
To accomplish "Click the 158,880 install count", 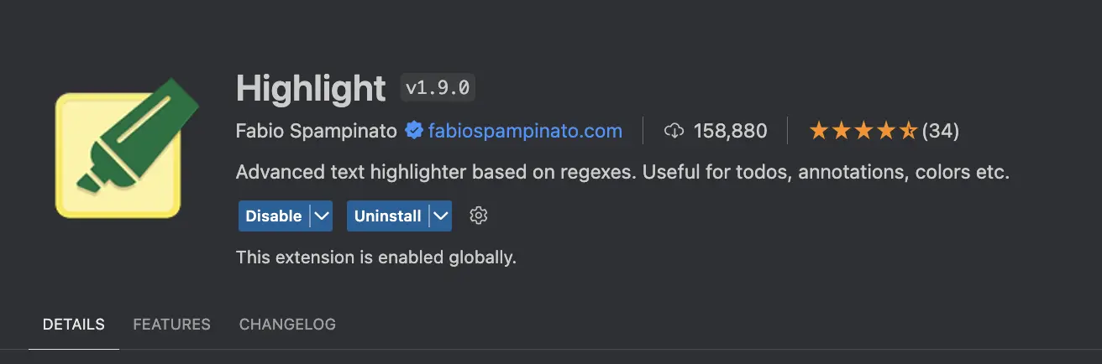I will click(730, 131).
